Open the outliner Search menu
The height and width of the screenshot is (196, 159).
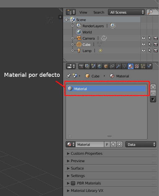99,12
